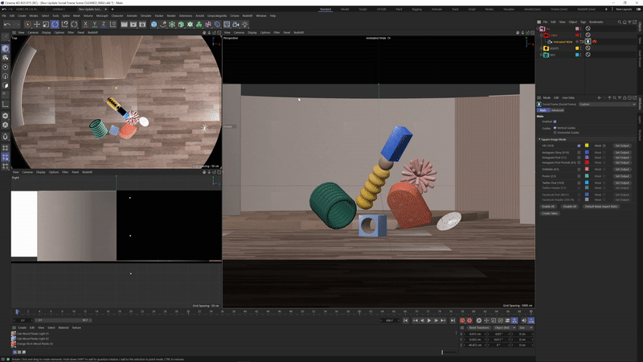This screenshot has width=643, height=362.
Task: Select the LIGHTS object in Object Manager
Action: click(554, 48)
